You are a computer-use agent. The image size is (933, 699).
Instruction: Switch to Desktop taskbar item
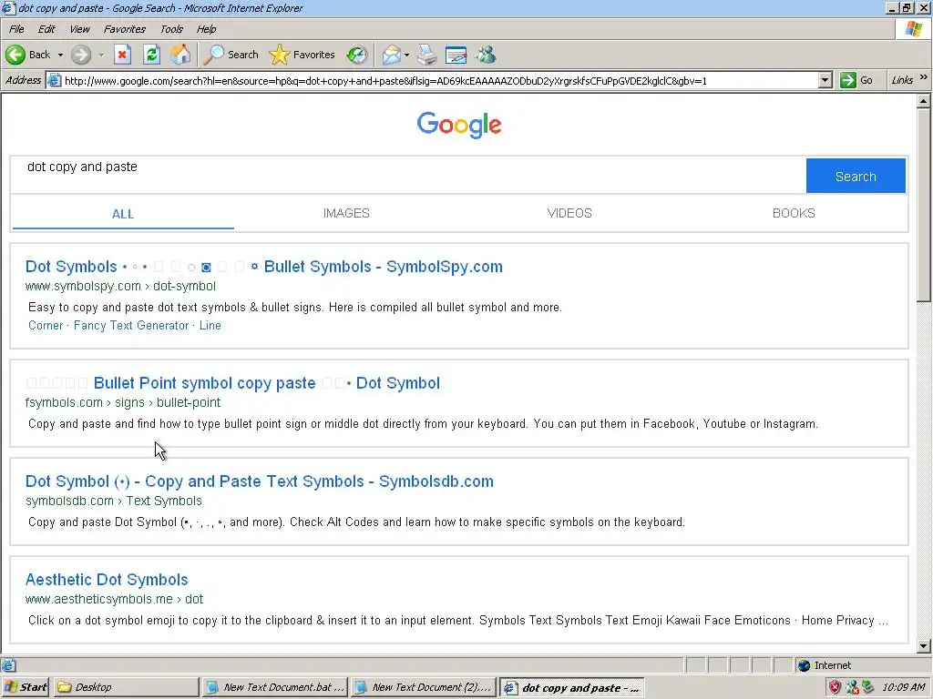pyautogui.click(x=126, y=687)
